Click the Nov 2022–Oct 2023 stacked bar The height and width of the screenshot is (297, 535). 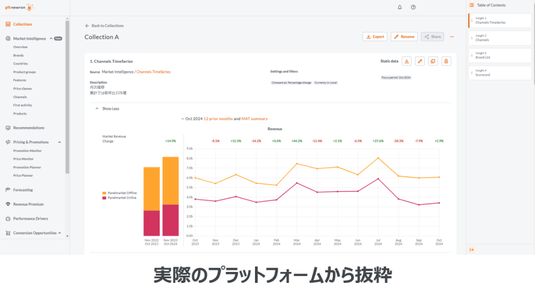[x=152, y=201]
